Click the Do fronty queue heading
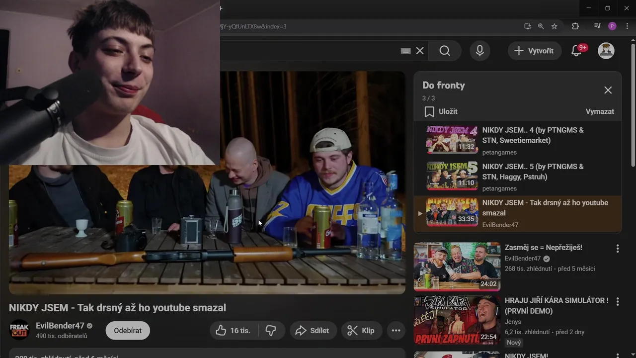 pos(444,85)
